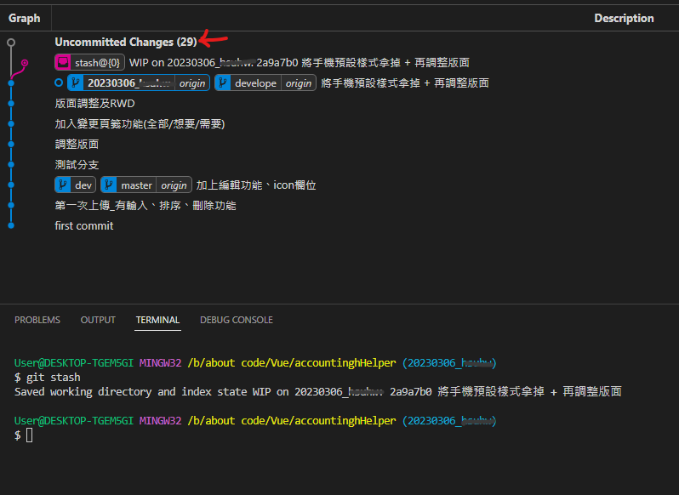Click the stash@{0} label badge
This screenshot has height=495, width=679.
[x=89, y=62]
